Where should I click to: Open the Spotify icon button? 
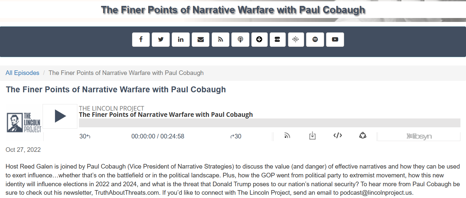coord(315,40)
